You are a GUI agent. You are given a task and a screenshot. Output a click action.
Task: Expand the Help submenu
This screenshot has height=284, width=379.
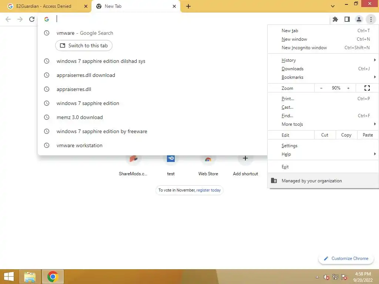(x=323, y=154)
